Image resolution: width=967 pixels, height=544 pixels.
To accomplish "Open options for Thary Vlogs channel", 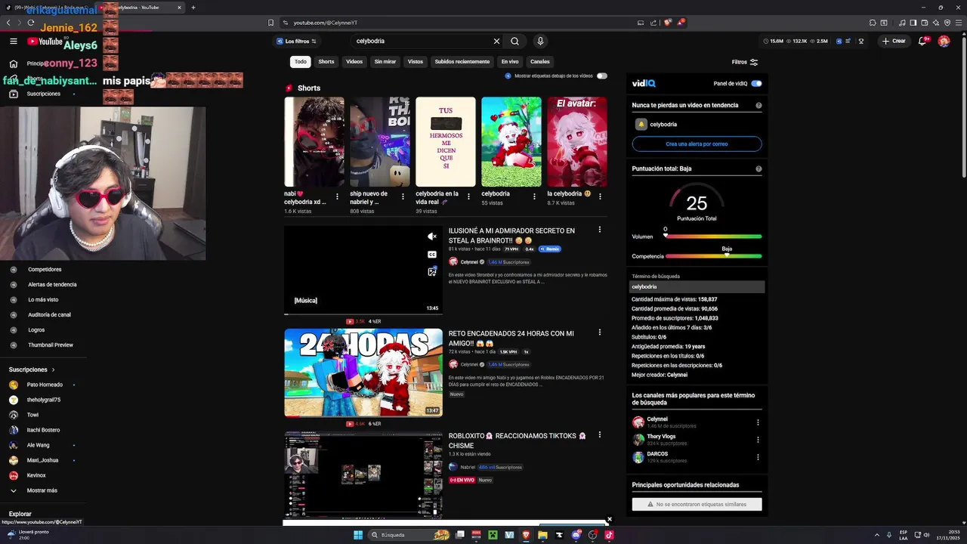I will coord(758,440).
